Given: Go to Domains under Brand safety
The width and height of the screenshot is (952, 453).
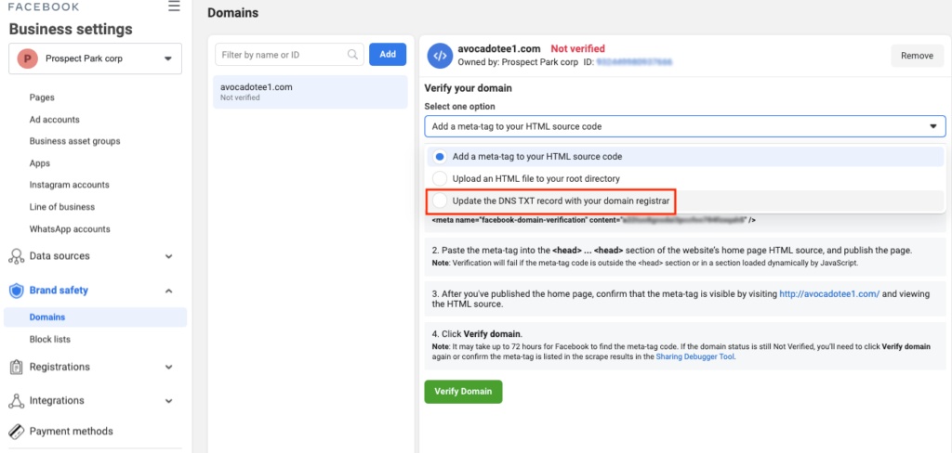Looking at the screenshot, I should click(96, 317).
